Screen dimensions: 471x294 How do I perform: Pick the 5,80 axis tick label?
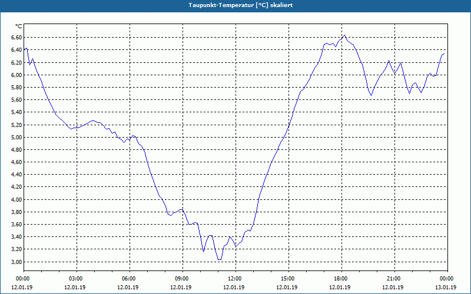pyautogui.click(x=16, y=87)
